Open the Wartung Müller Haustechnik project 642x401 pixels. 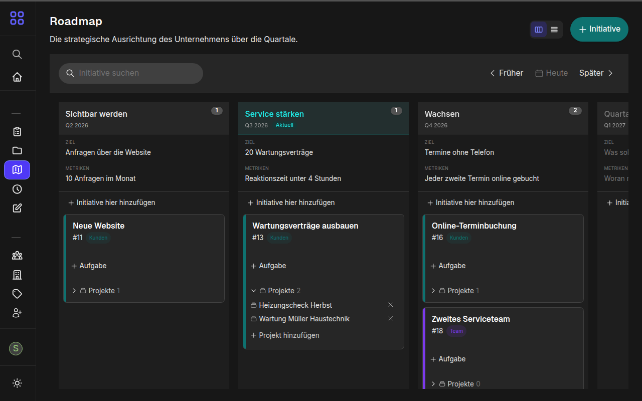pos(304,319)
